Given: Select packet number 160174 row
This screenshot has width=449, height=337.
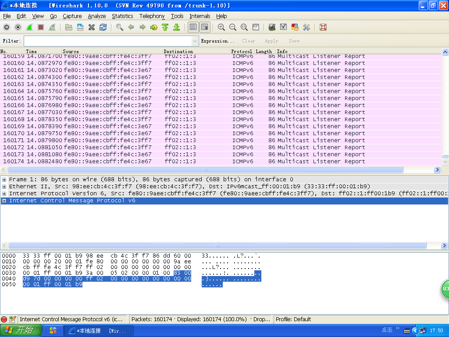Looking at the screenshot, I should pyautogui.click(x=221, y=161).
